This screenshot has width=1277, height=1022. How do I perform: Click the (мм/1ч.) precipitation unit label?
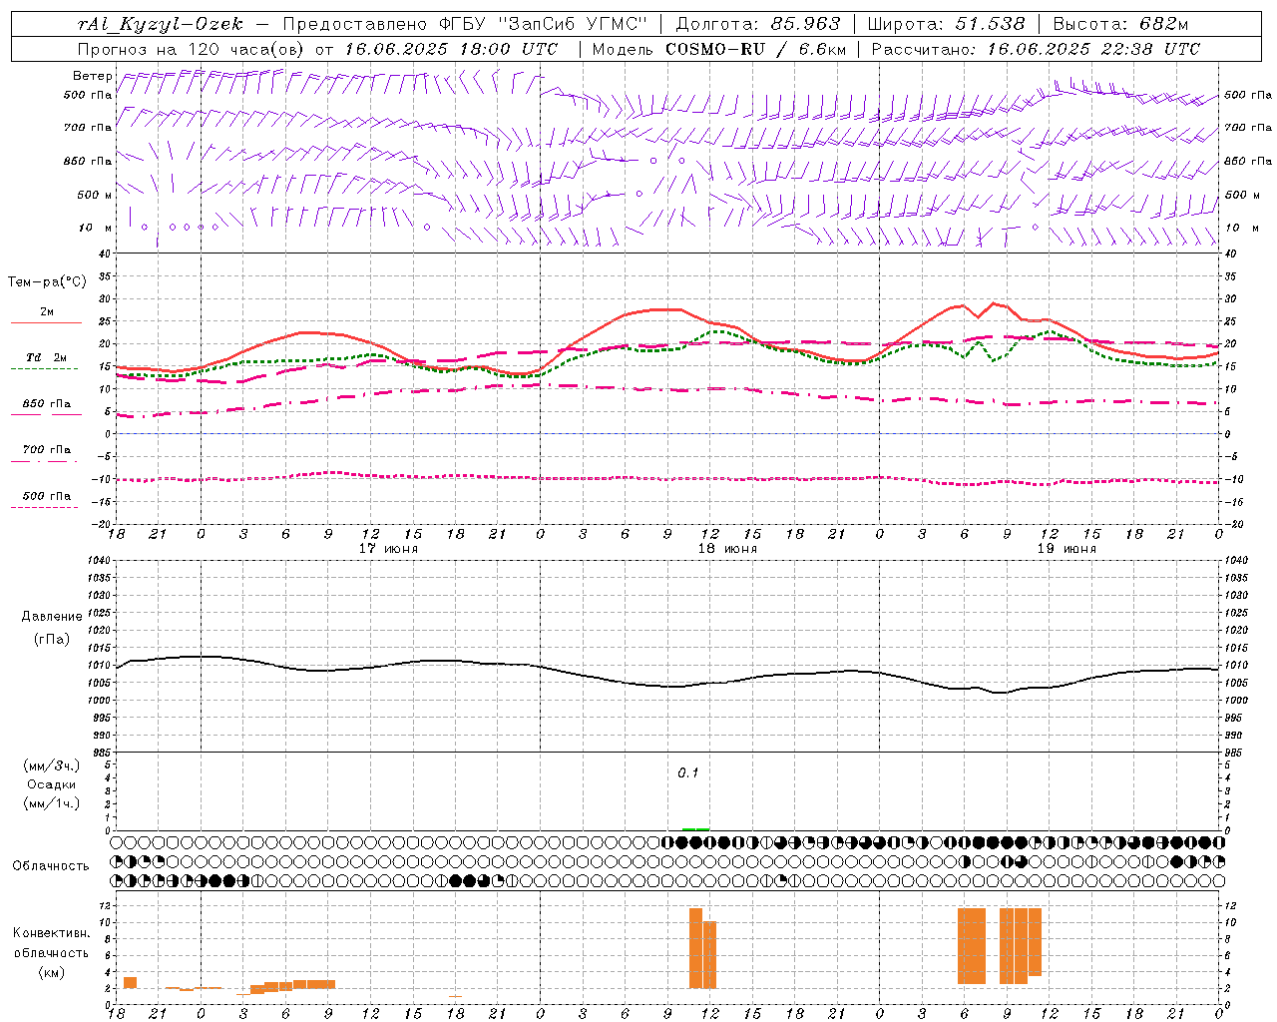(52, 803)
